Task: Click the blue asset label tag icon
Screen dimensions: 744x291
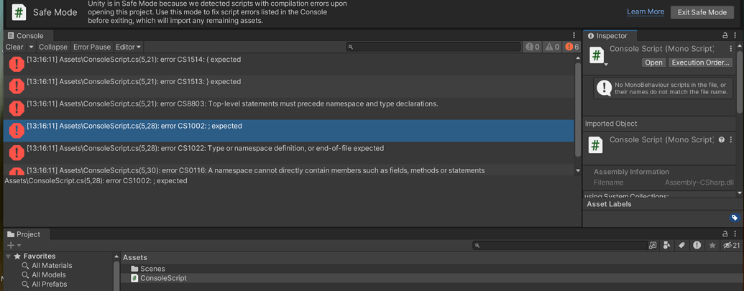Action: click(735, 218)
